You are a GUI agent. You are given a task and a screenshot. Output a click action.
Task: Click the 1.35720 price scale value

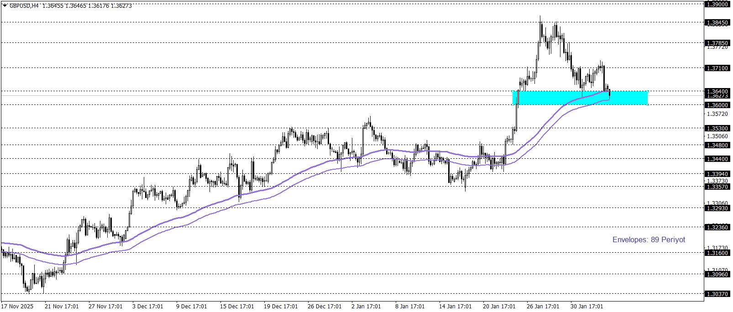tap(717, 114)
